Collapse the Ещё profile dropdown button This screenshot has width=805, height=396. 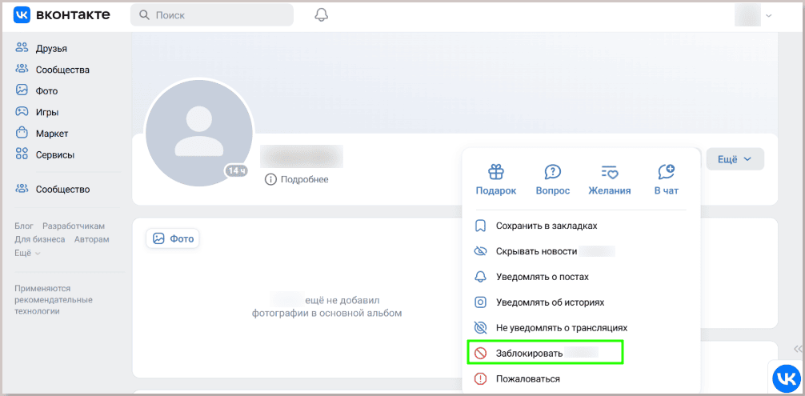click(735, 159)
